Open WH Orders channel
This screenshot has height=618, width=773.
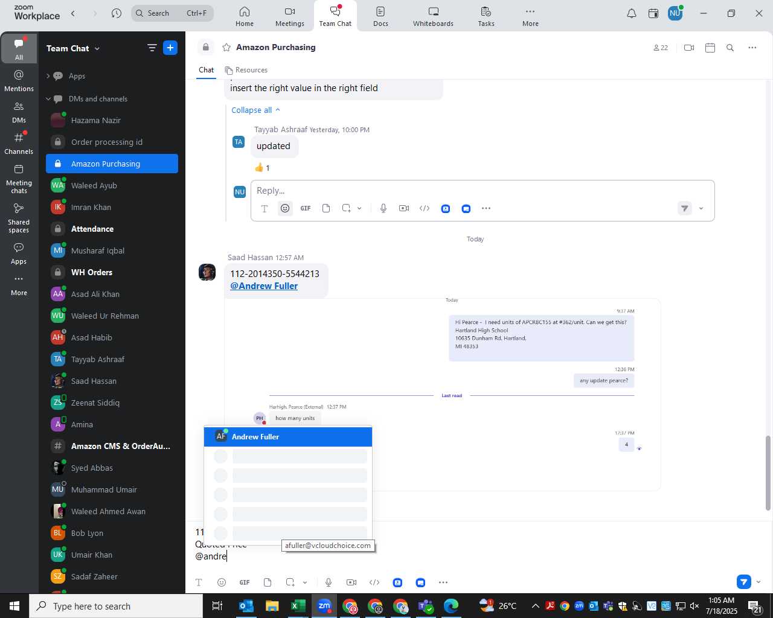pyautogui.click(x=112, y=273)
